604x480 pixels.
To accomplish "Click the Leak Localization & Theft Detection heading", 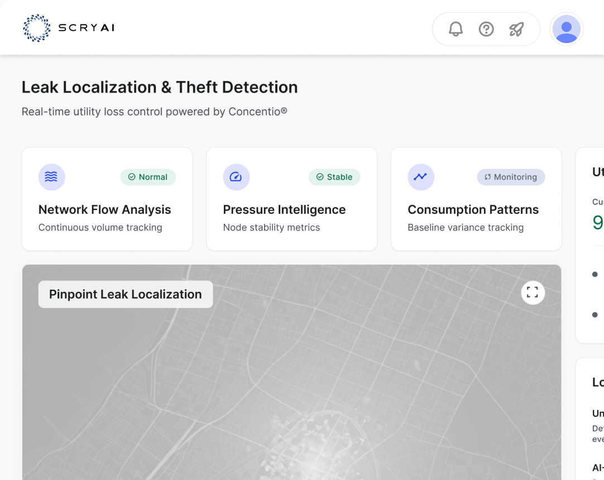I will (160, 88).
